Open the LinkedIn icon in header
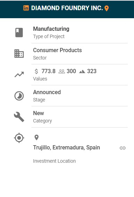The image size is (134, 197). coord(26,8)
